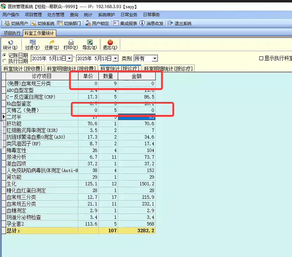Click the 总计 total amount 3282.2

pos(137,231)
